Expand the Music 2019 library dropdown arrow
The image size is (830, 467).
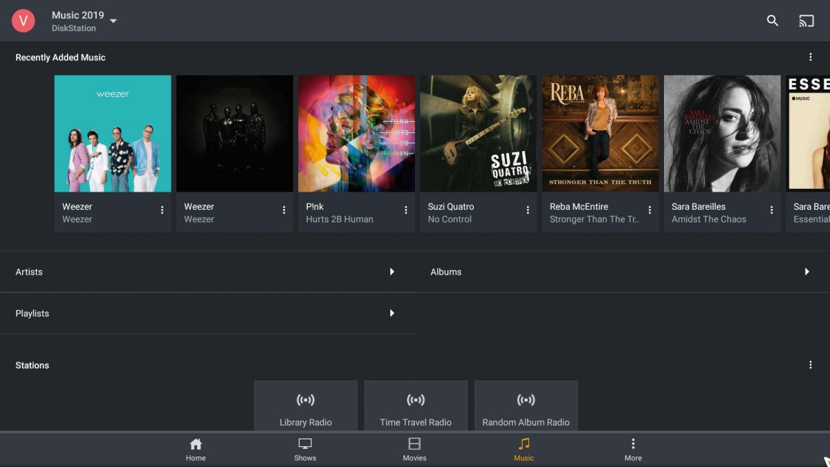[x=113, y=21]
